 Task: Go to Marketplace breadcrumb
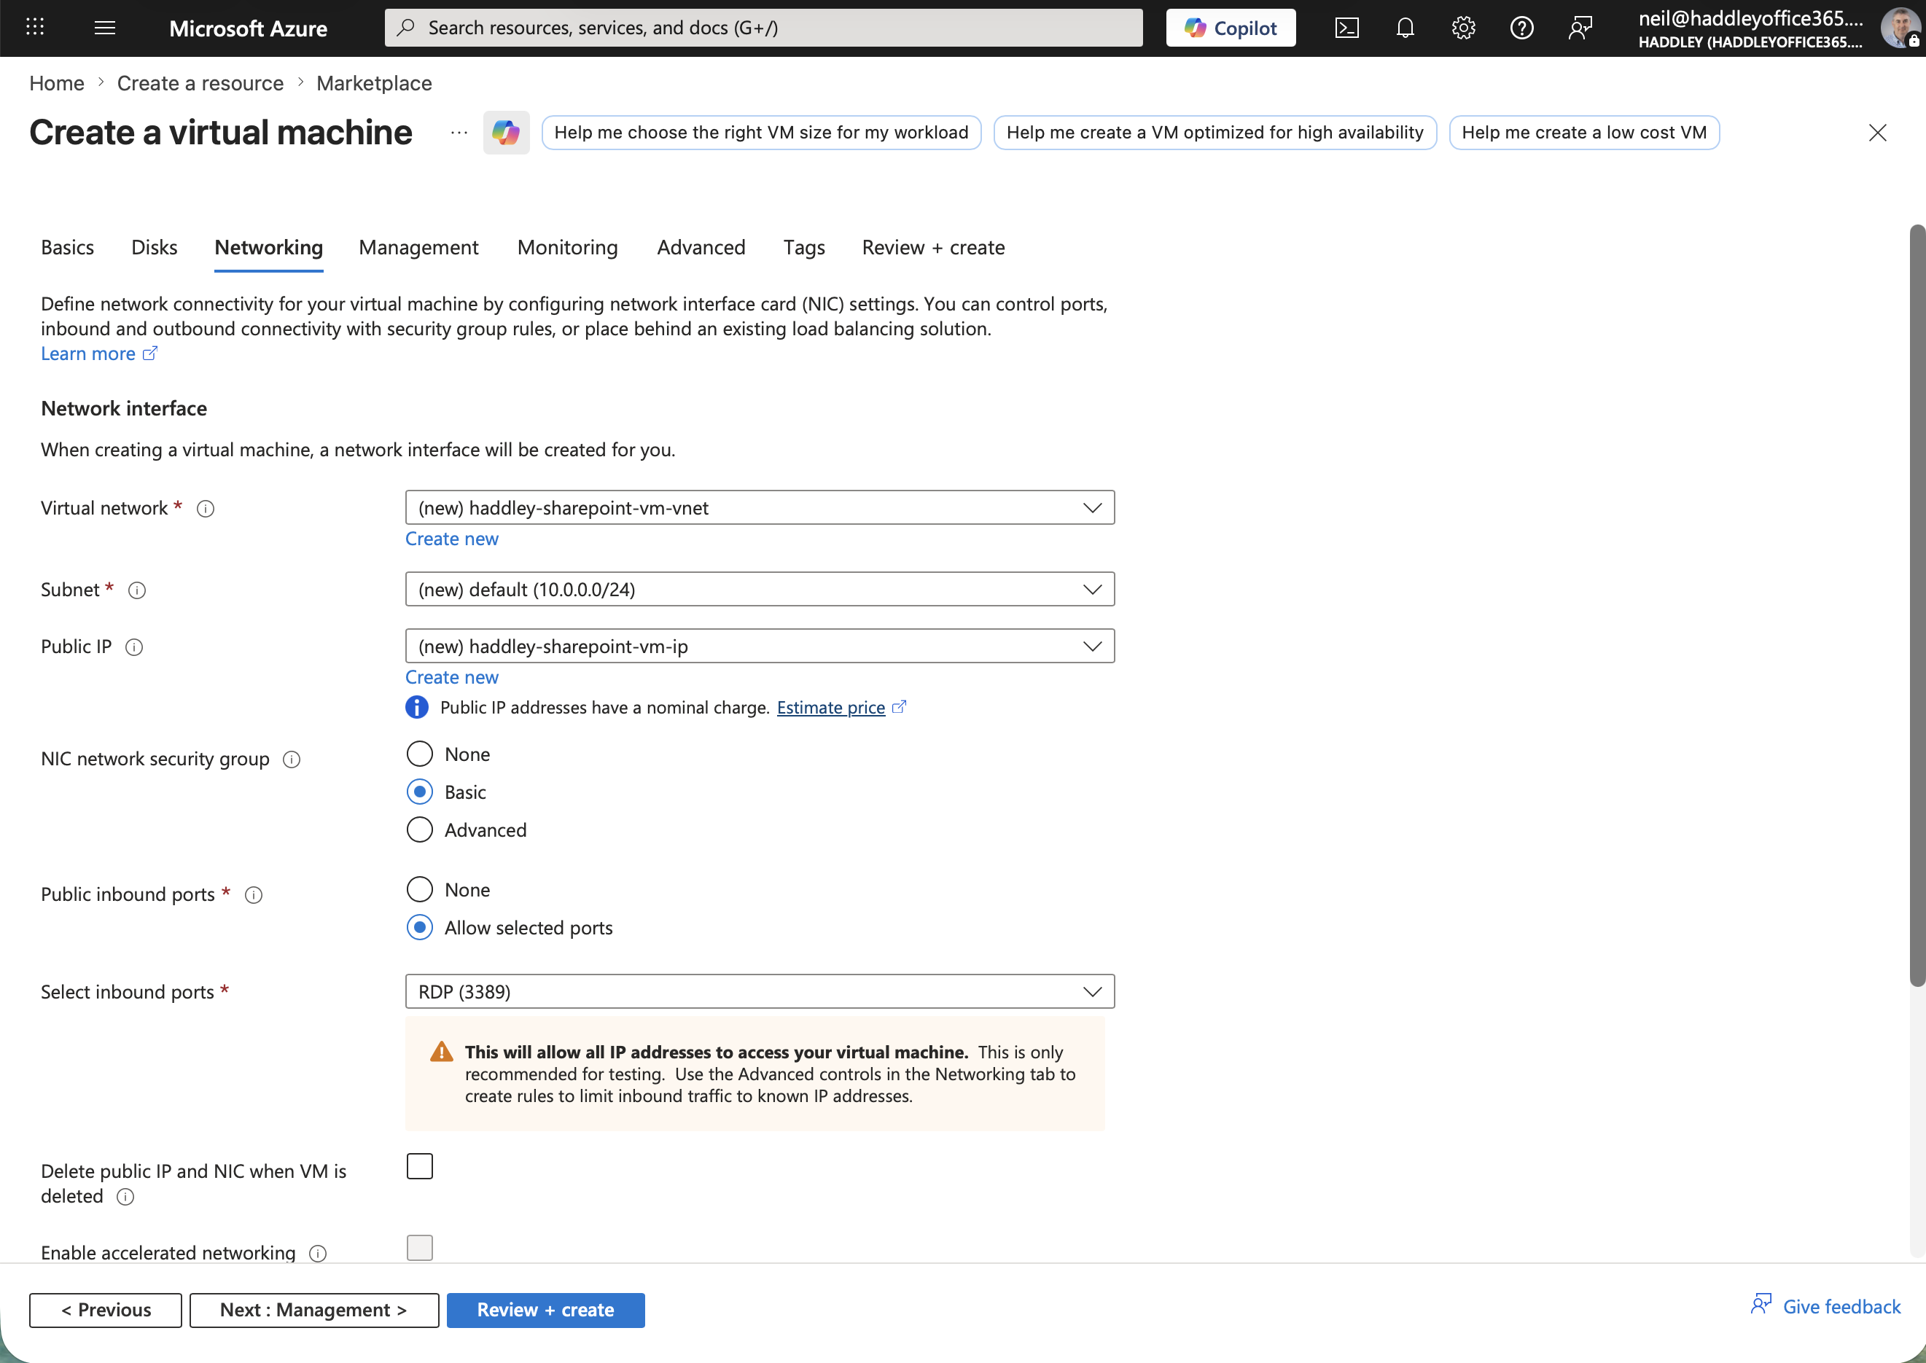(x=373, y=83)
